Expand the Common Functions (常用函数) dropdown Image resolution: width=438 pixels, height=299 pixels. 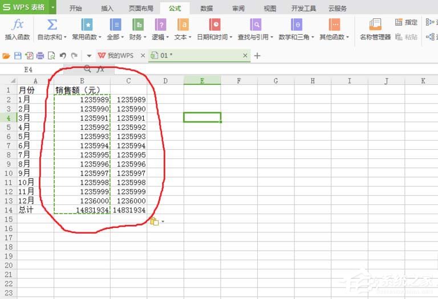(x=100, y=37)
